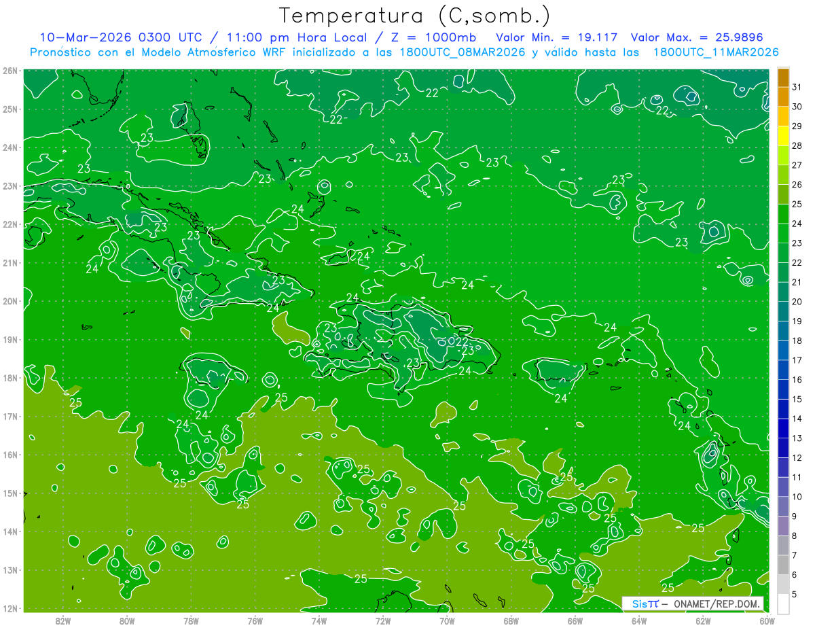Click the '12N' latitude axis label
The height and width of the screenshot is (630, 815).
pyautogui.click(x=11, y=608)
